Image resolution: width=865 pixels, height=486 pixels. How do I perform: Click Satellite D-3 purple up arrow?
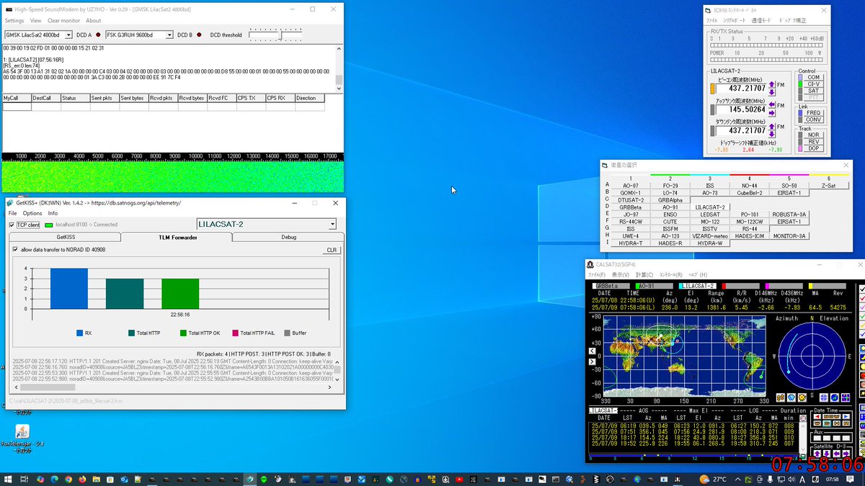(x=817, y=453)
